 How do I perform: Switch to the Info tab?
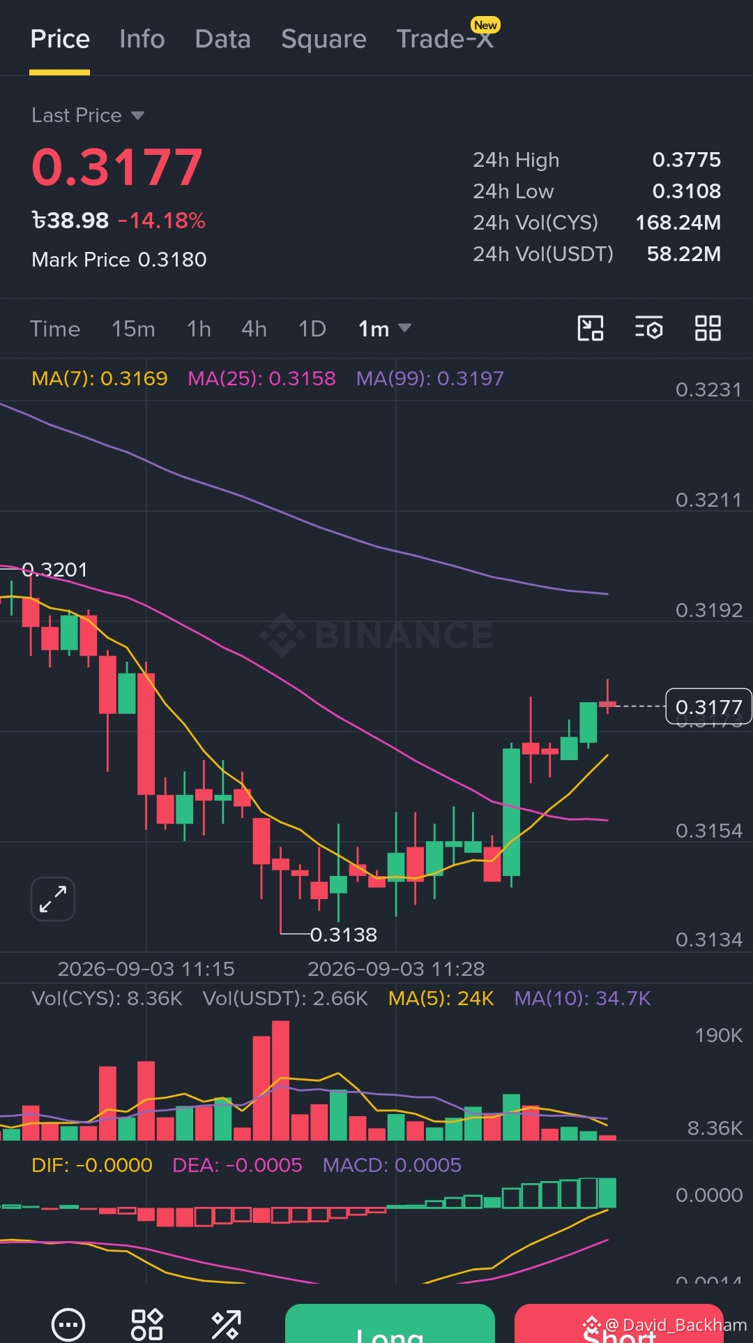[142, 39]
